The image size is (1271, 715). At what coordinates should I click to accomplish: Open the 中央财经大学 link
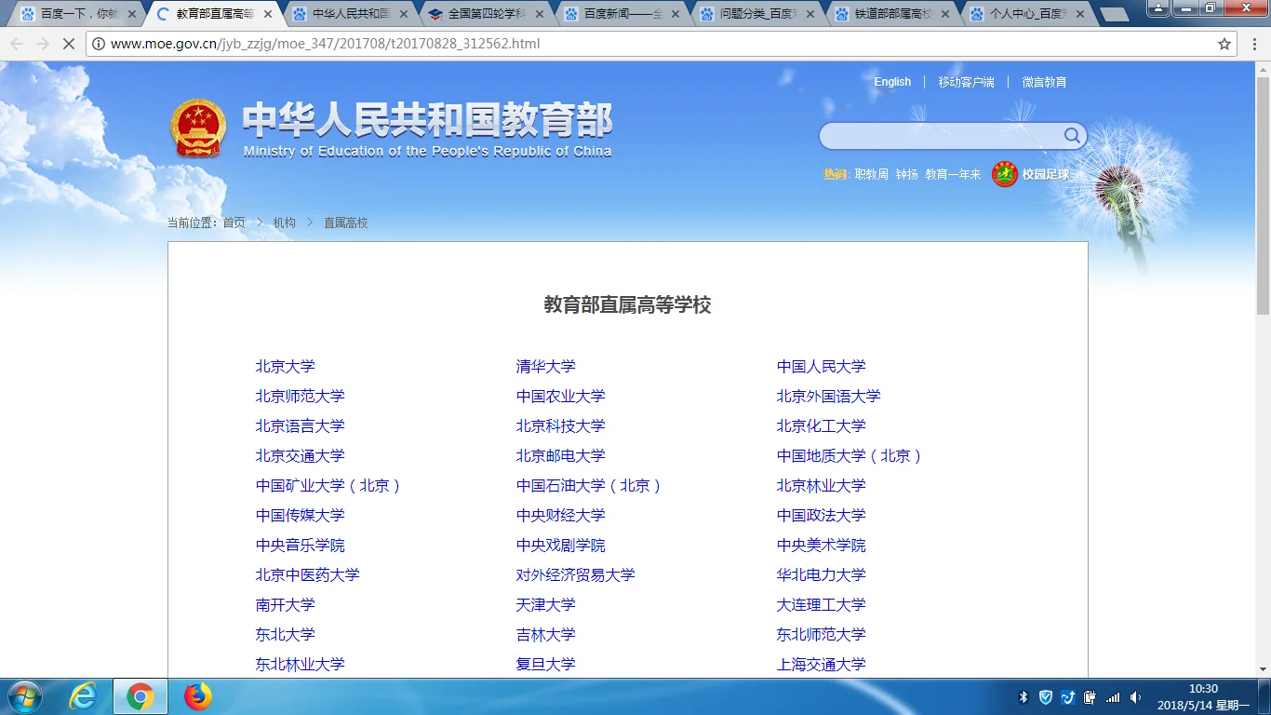coord(560,515)
